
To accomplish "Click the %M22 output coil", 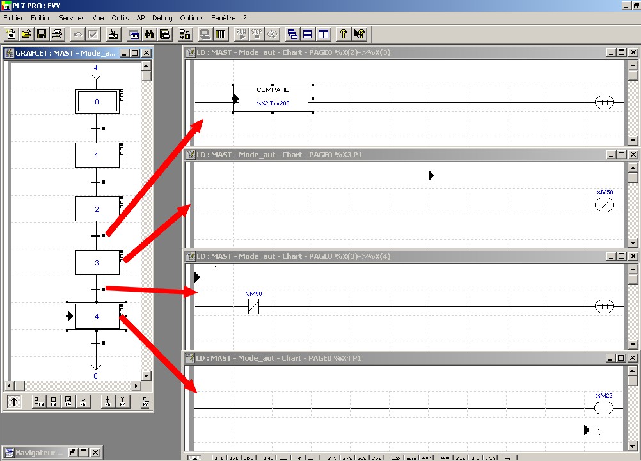I will pos(604,407).
